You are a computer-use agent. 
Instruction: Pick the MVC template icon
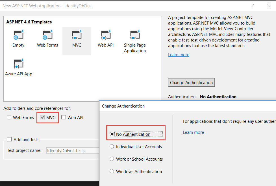77,35
